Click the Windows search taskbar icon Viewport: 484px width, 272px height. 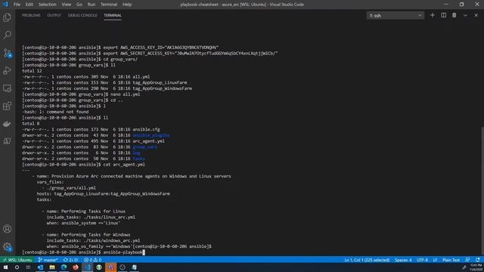click(x=17, y=267)
